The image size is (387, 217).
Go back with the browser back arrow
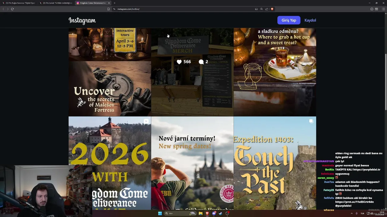pyautogui.click(x=3, y=9)
